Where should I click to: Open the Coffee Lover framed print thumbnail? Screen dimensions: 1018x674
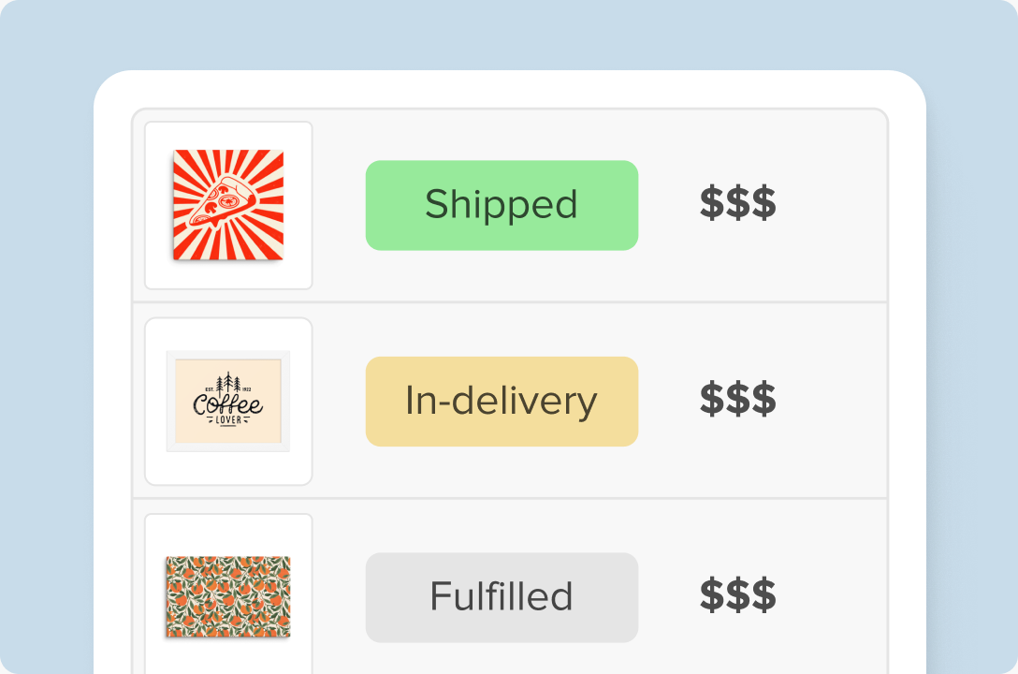coord(228,401)
